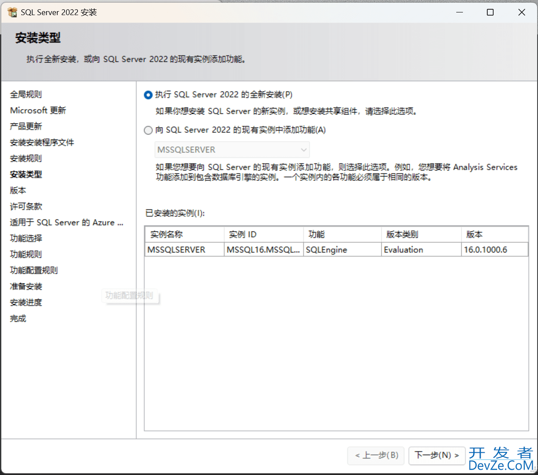
Task: Select the 版本 step in sidebar
Action: pyautogui.click(x=18, y=191)
